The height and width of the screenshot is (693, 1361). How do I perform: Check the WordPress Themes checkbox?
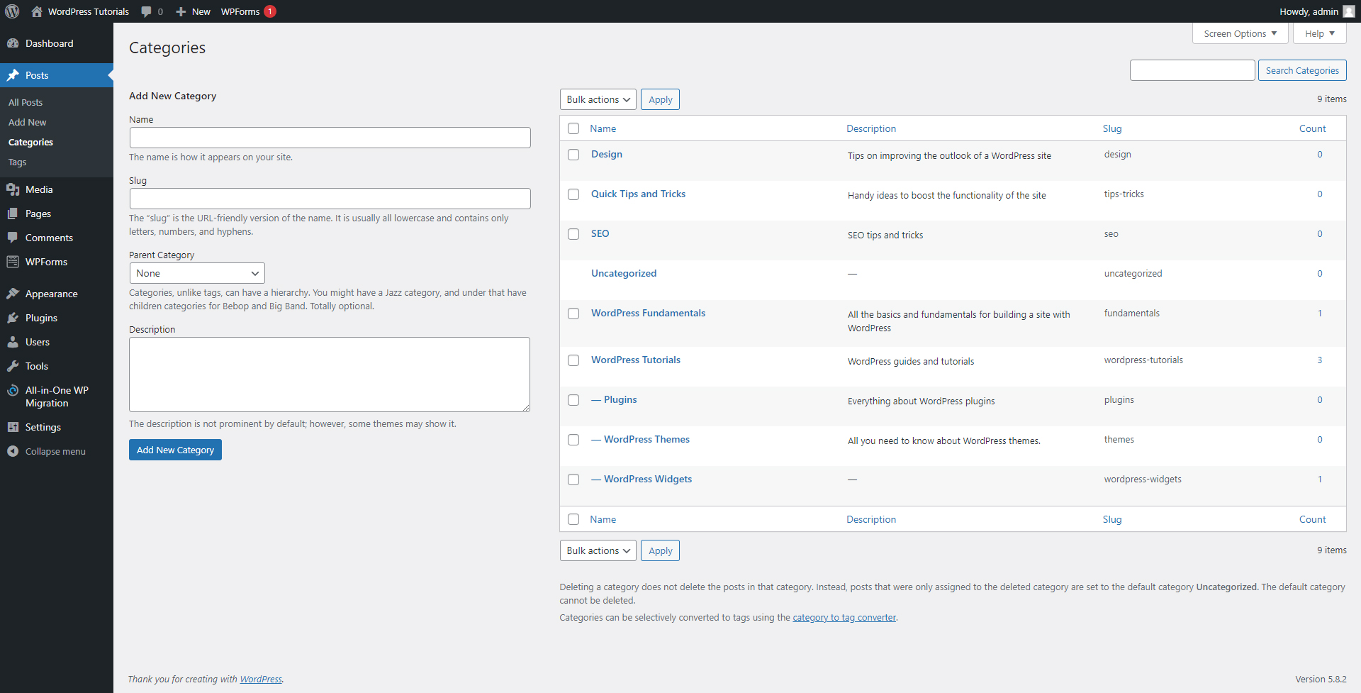click(x=573, y=440)
